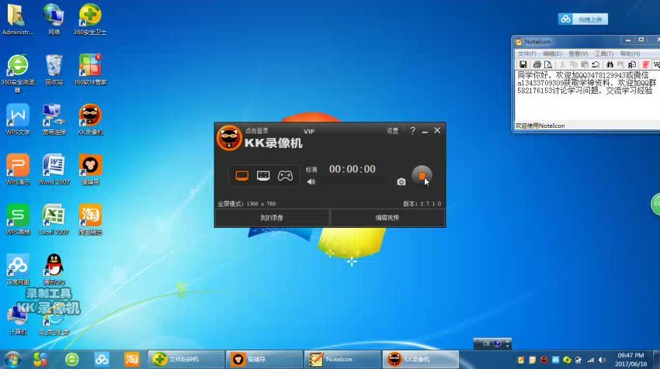The width and height of the screenshot is (660, 369).
Task: Open 设置 settings in KK recorder
Action: coord(392,131)
